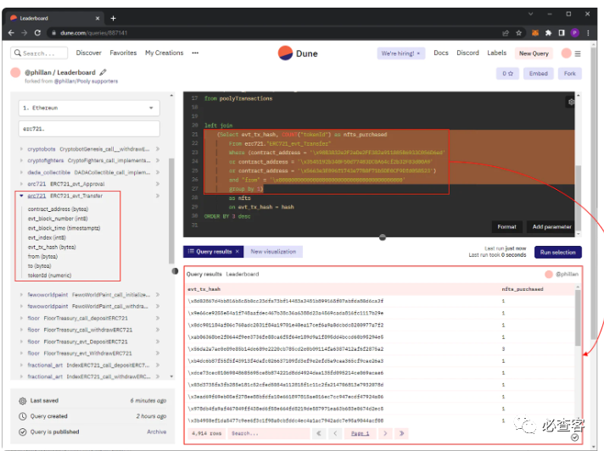604x451 pixels.
Task: Star the query with the 0 star button
Action: click(x=507, y=74)
